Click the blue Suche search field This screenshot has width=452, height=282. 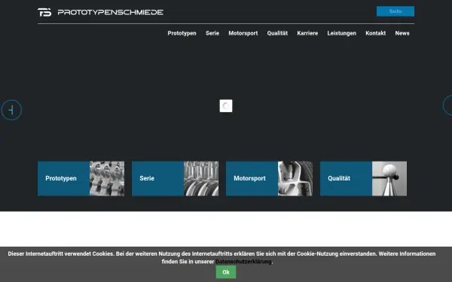point(395,11)
